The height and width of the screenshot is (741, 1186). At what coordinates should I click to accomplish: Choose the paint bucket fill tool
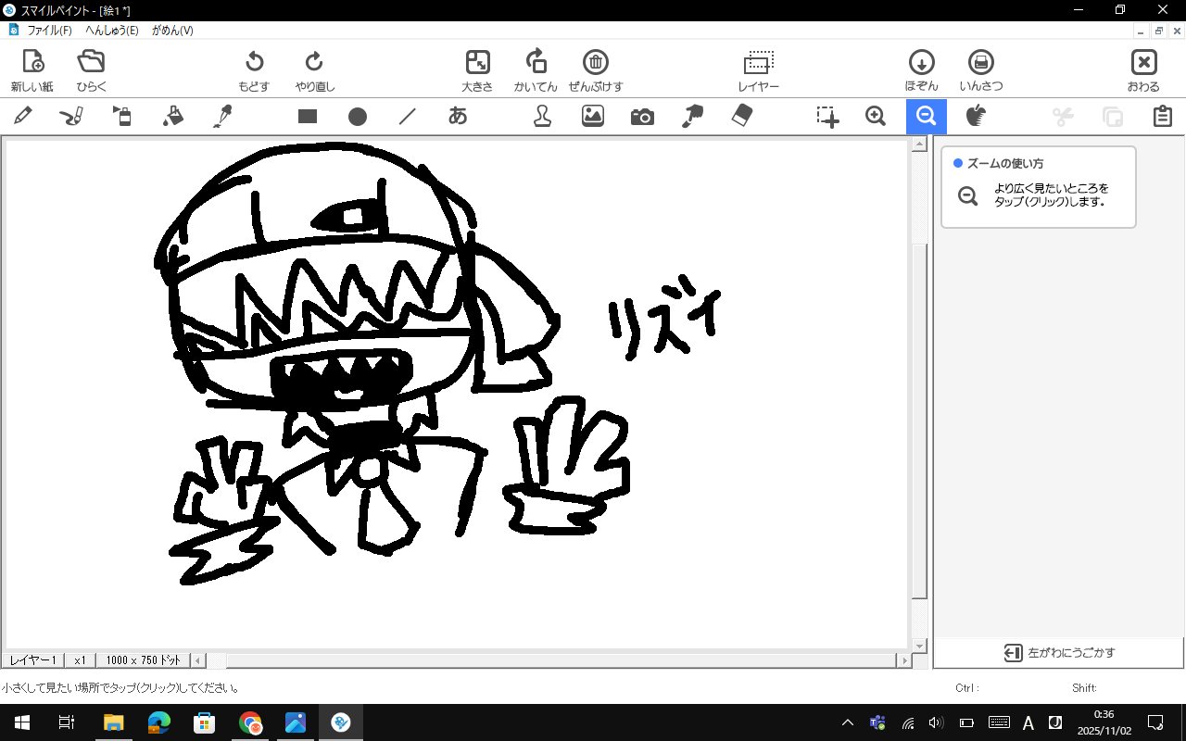(172, 116)
